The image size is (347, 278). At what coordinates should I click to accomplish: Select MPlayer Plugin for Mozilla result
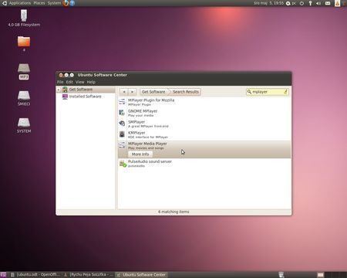(x=204, y=102)
